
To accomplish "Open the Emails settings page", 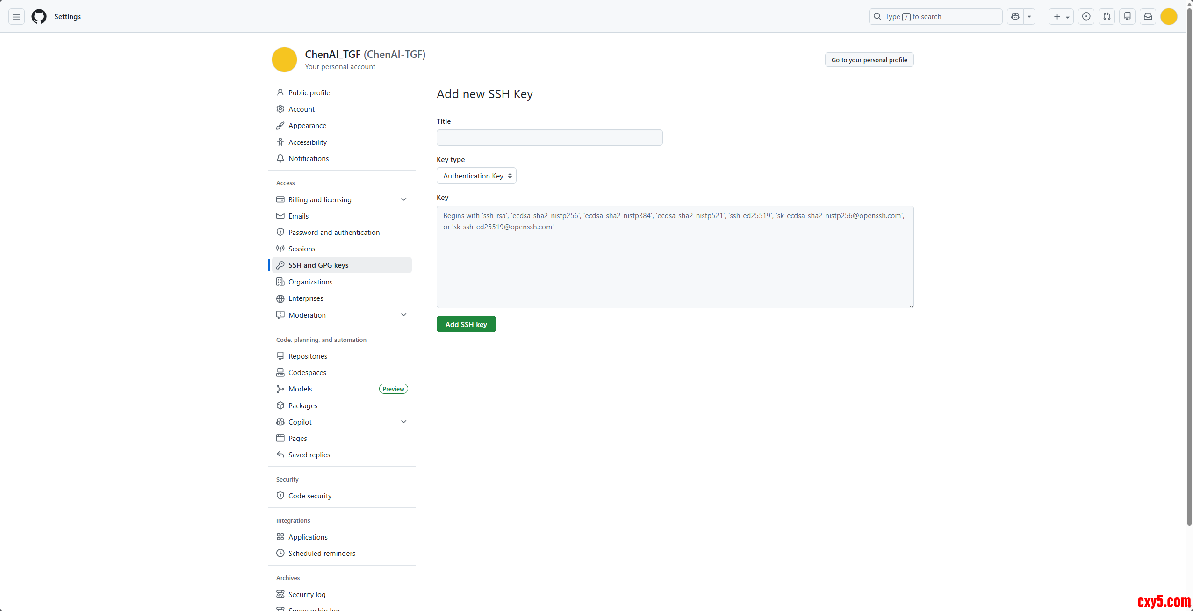I will (298, 216).
